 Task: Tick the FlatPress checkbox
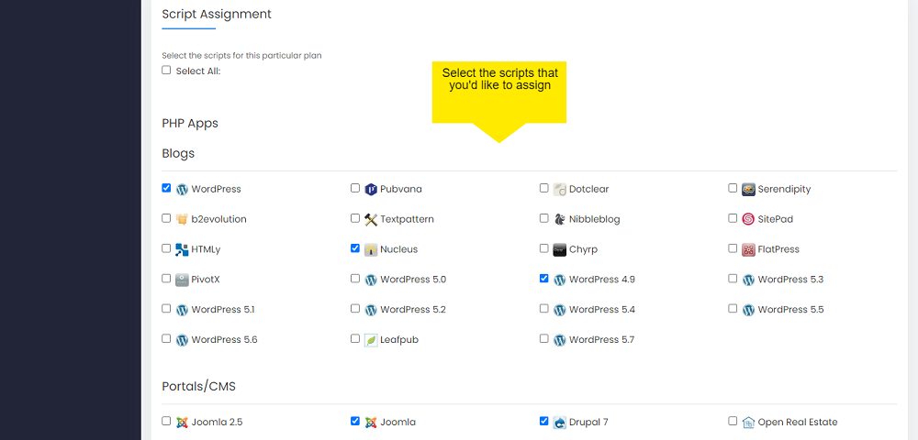pyautogui.click(x=733, y=248)
